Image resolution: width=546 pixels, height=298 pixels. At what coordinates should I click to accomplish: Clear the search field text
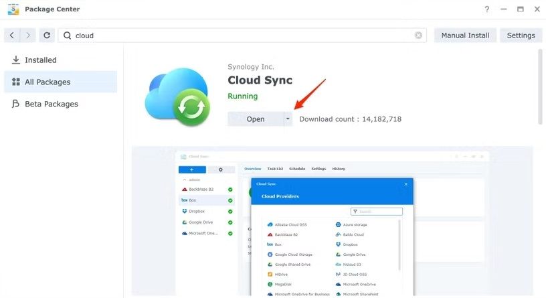419,35
